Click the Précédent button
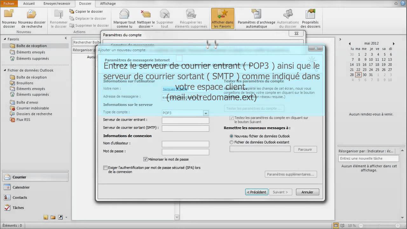 (257, 192)
